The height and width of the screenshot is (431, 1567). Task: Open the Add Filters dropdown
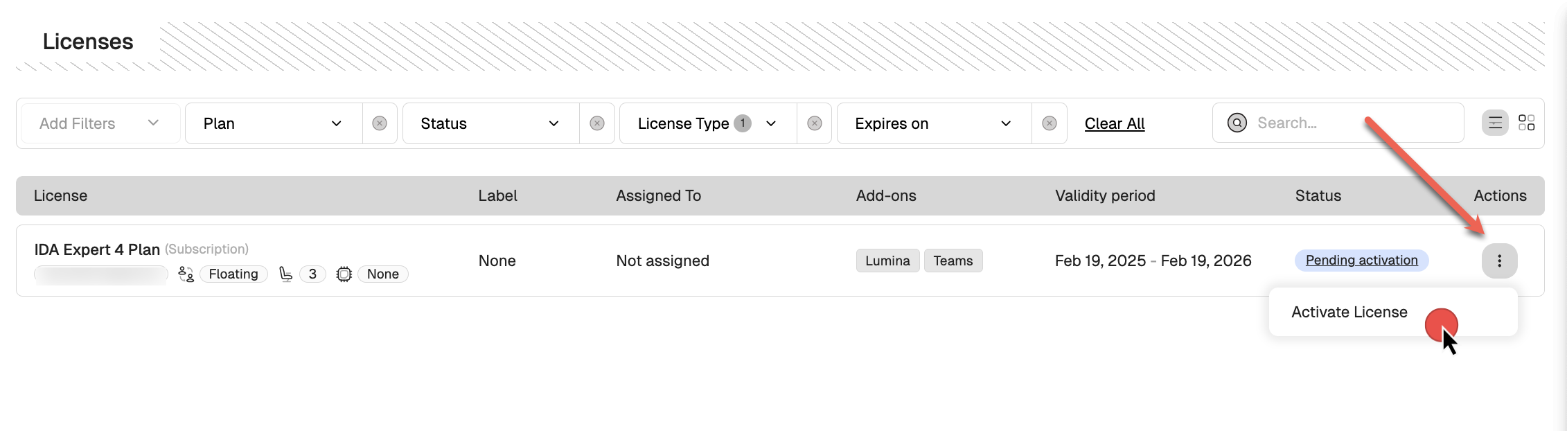point(100,123)
